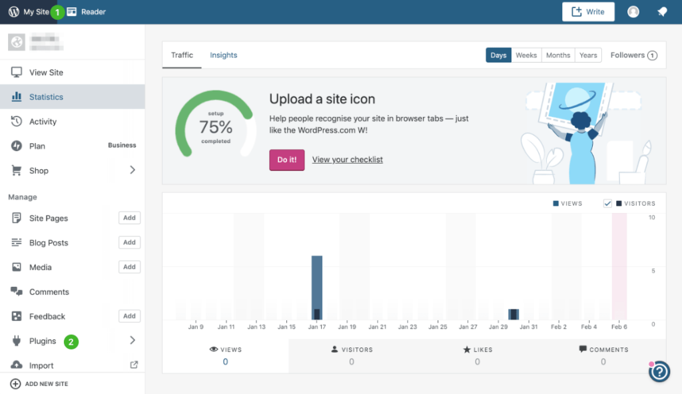Add a new Feedback form

[129, 315]
